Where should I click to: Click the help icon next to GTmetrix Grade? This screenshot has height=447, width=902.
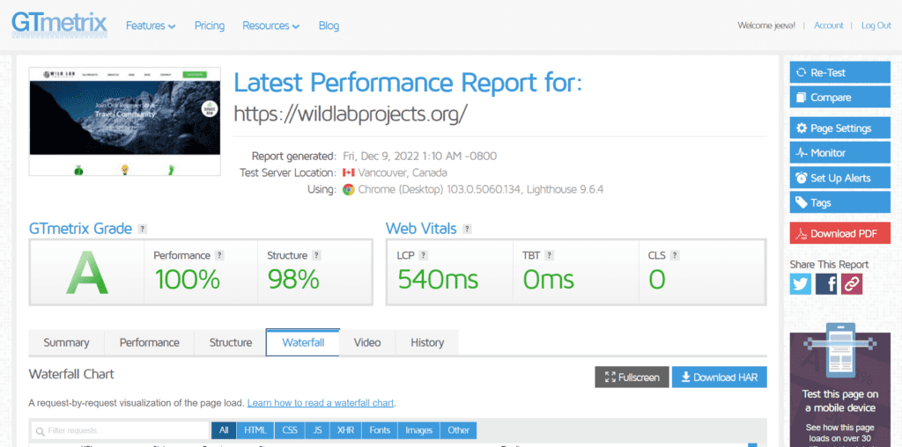pyautogui.click(x=143, y=229)
